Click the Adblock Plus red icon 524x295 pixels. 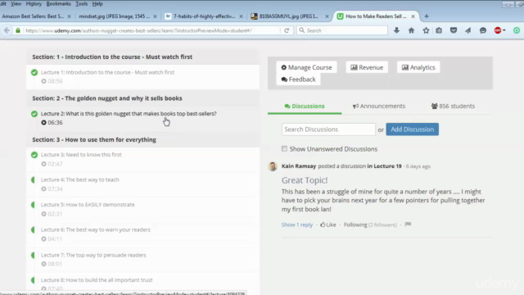(x=498, y=30)
